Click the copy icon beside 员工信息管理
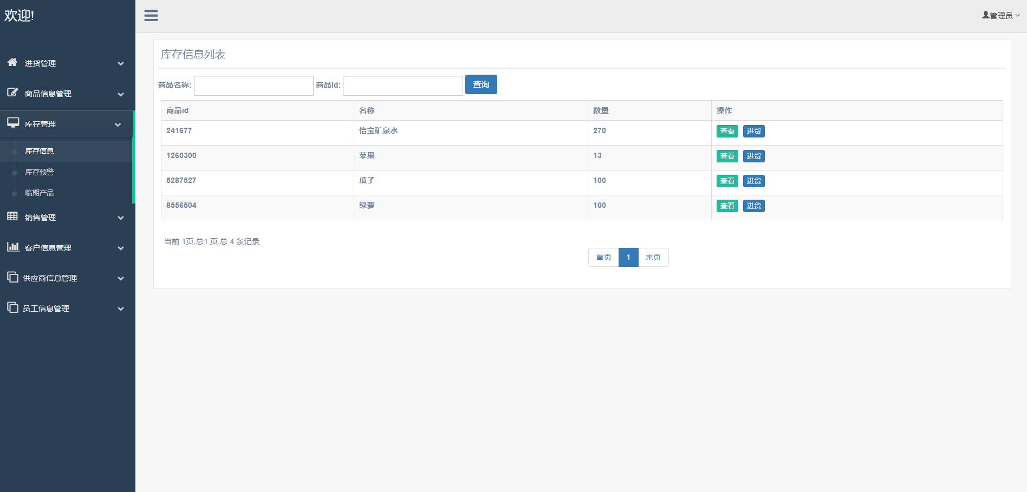The image size is (1027, 492). 12,307
